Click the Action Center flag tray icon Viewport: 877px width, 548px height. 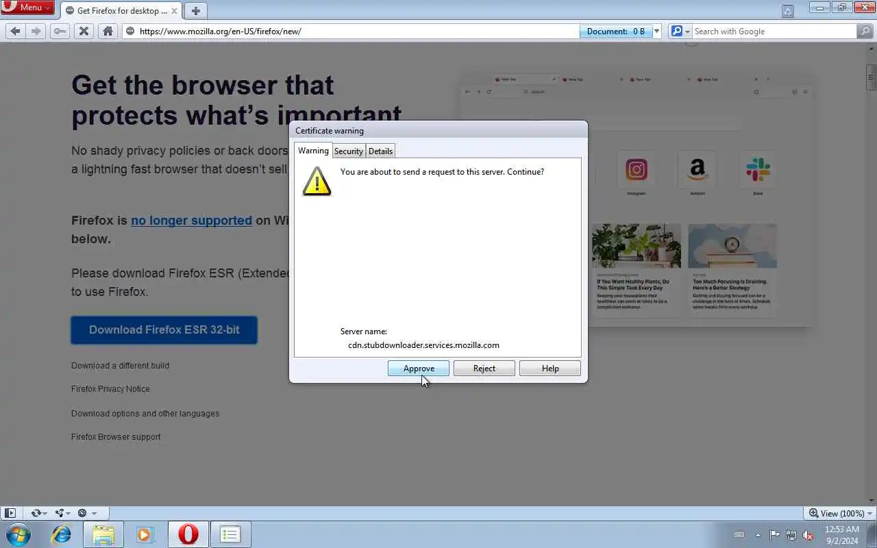[774, 535]
